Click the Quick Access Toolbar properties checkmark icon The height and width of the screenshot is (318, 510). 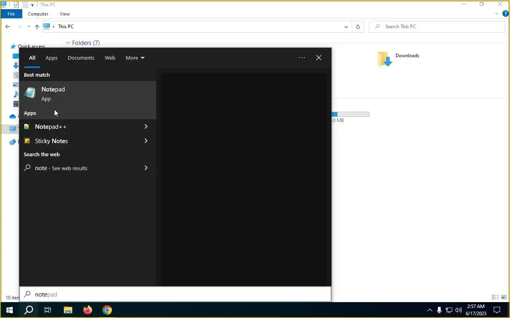(x=16, y=5)
